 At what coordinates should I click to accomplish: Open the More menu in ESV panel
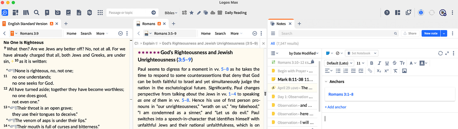click(x=102, y=34)
